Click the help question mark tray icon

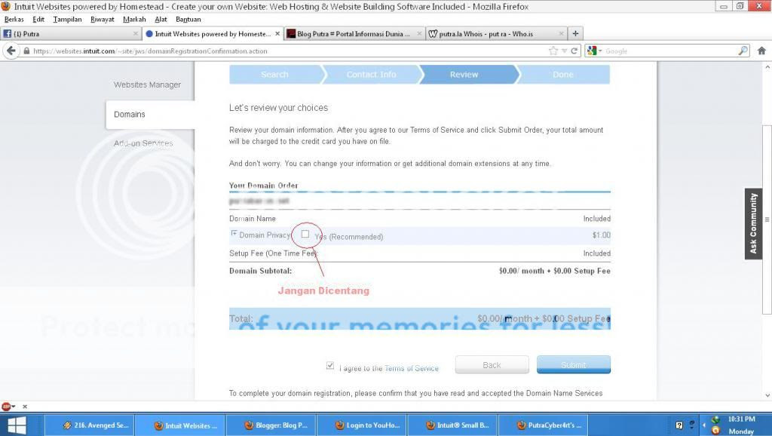click(679, 425)
